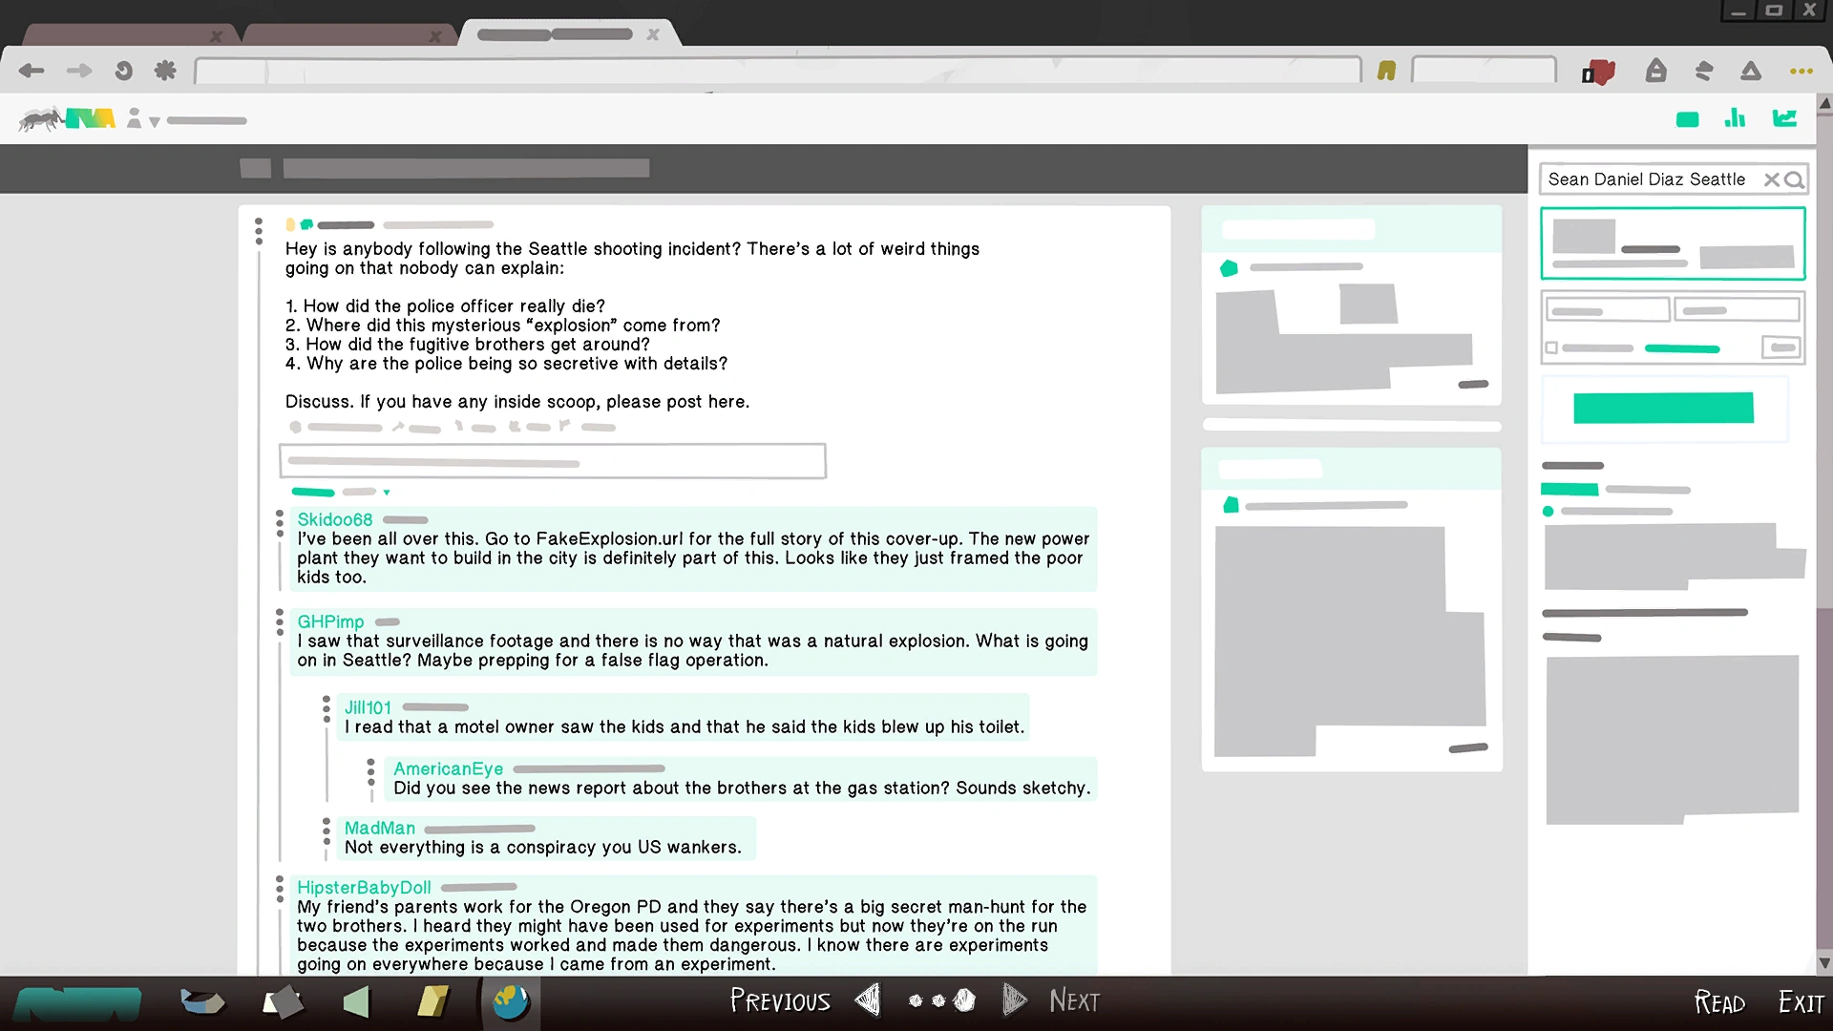Viewport: 1833px width, 1031px height.
Task: Click the yellow bookmark icon
Action: pos(1386,71)
